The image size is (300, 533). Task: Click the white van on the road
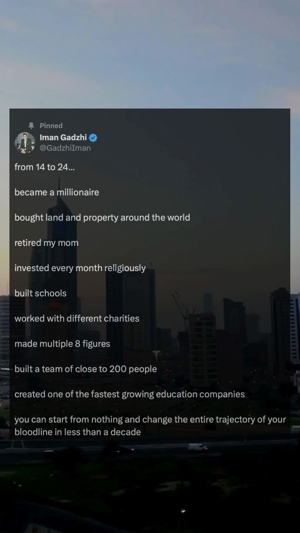[197, 447]
